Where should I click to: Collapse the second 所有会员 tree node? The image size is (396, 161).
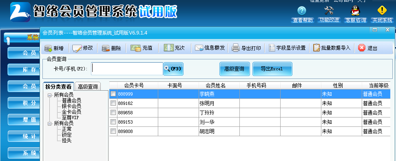coord(49,124)
